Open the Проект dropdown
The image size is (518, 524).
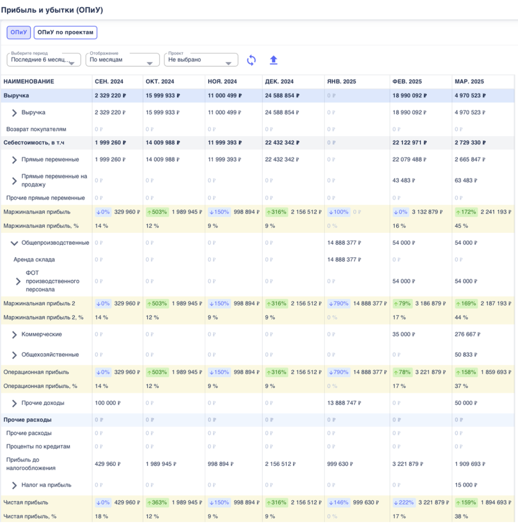(x=201, y=60)
